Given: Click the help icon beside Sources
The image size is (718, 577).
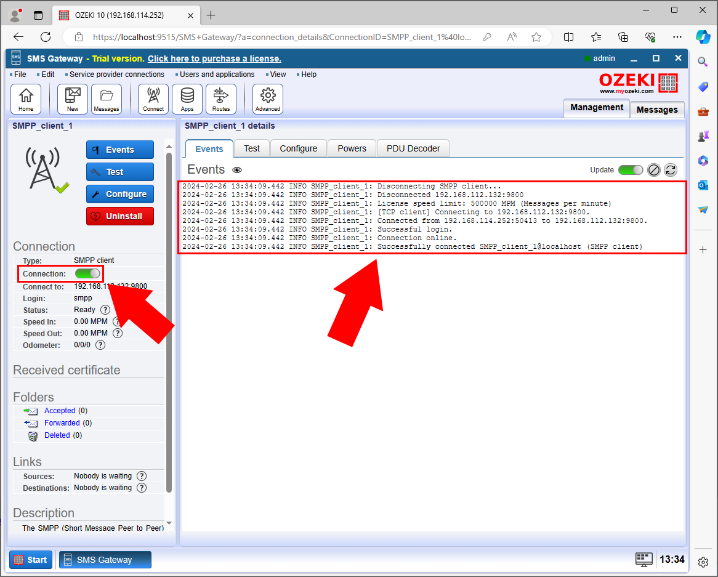Looking at the screenshot, I should (x=142, y=476).
